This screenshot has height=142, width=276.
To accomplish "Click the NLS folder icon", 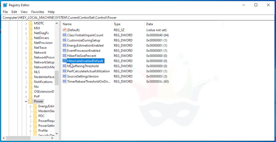I will [31, 72].
